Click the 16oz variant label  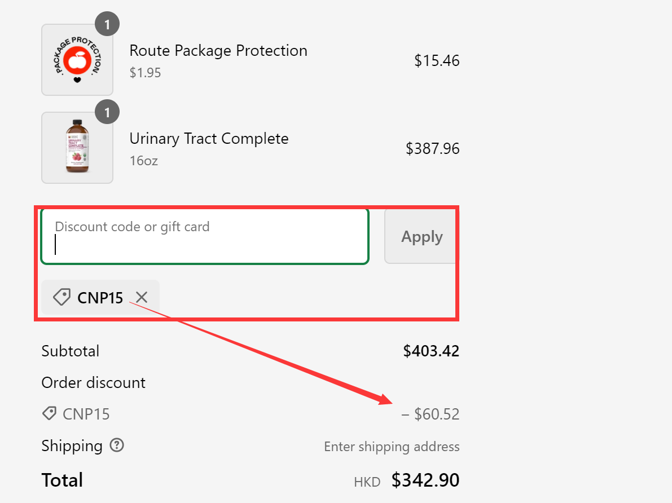[x=143, y=160]
